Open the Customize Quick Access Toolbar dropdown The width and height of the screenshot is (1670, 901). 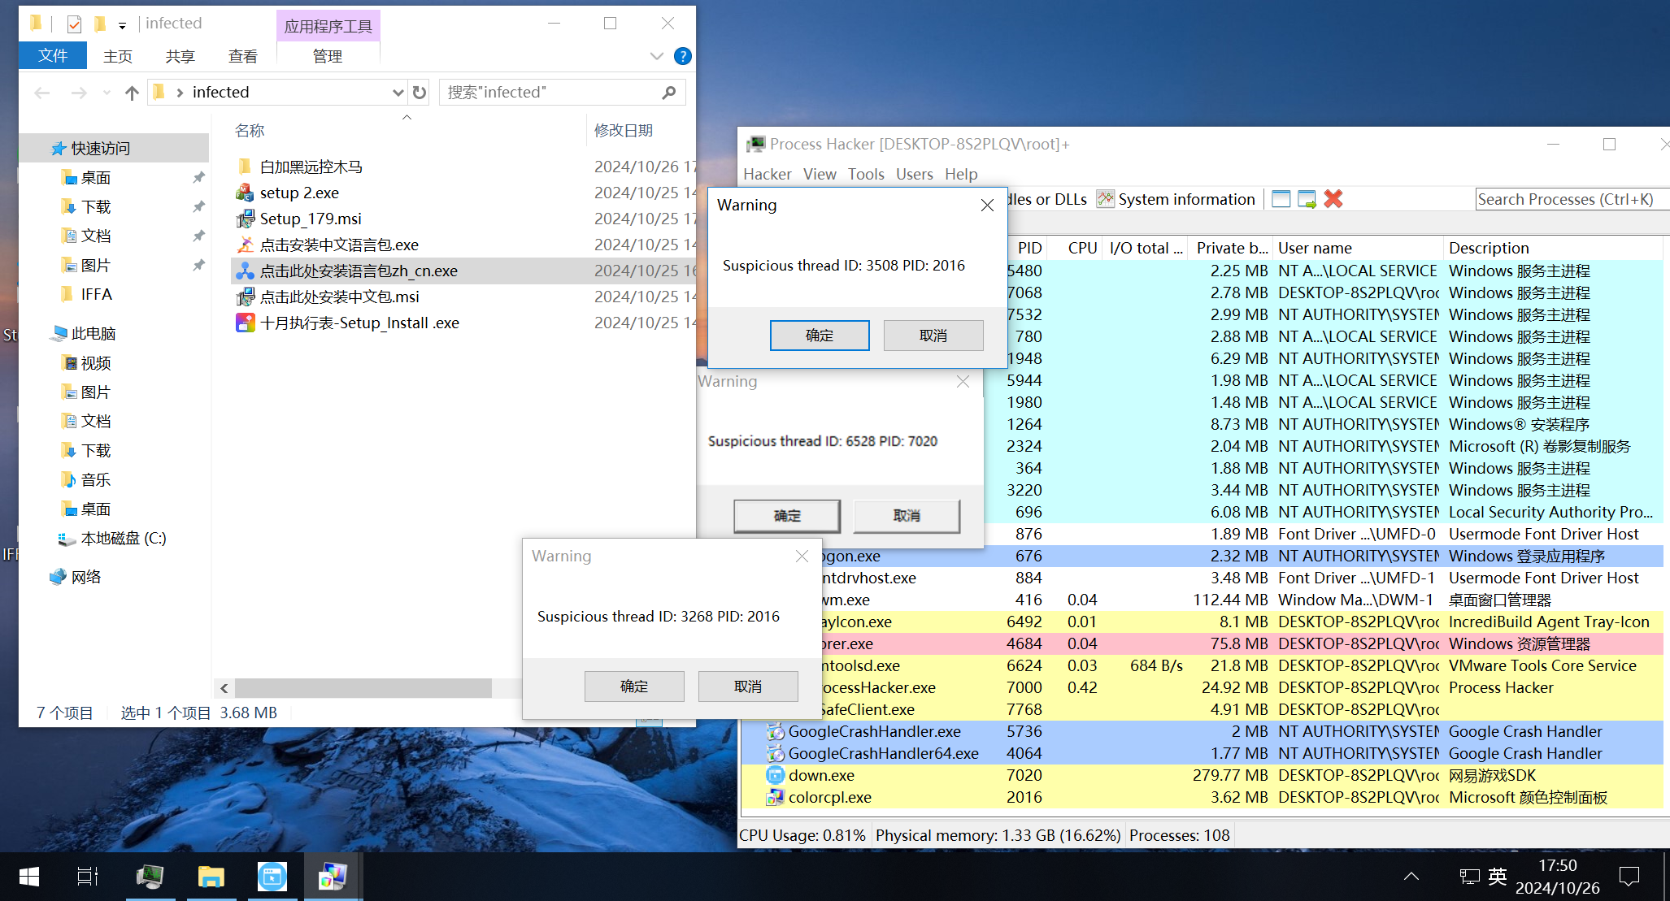click(x=122, y=25)
